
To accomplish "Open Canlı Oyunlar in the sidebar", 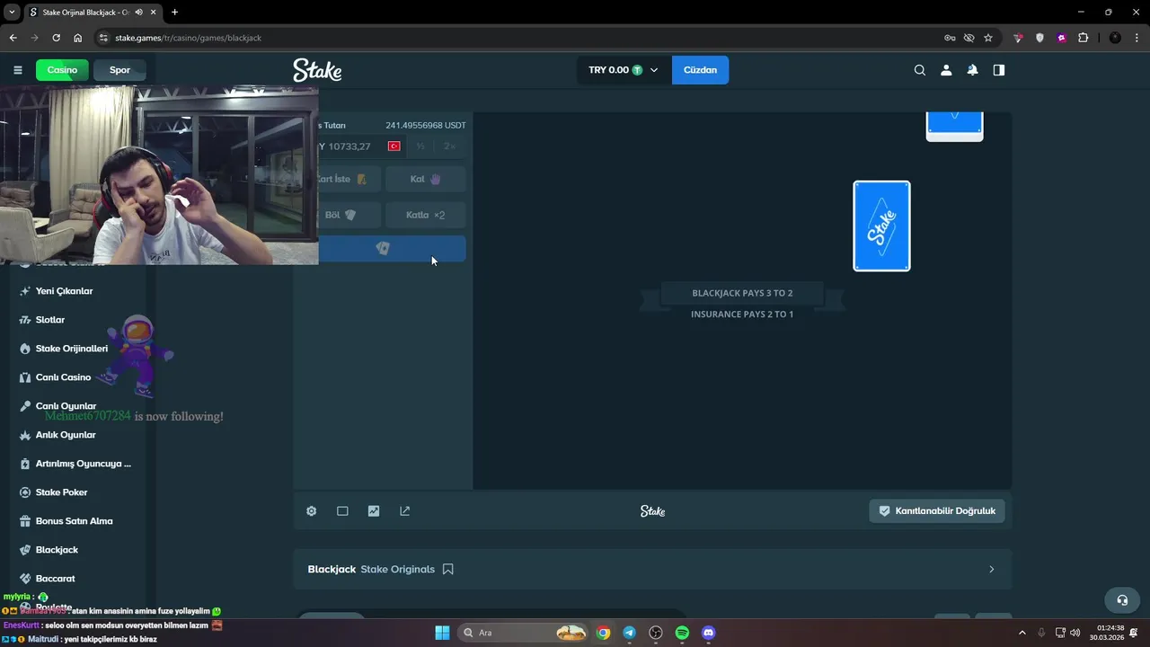I will tap(66, 406).
